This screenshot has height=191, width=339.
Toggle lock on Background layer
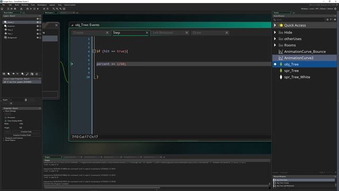[x=40, y=38]
